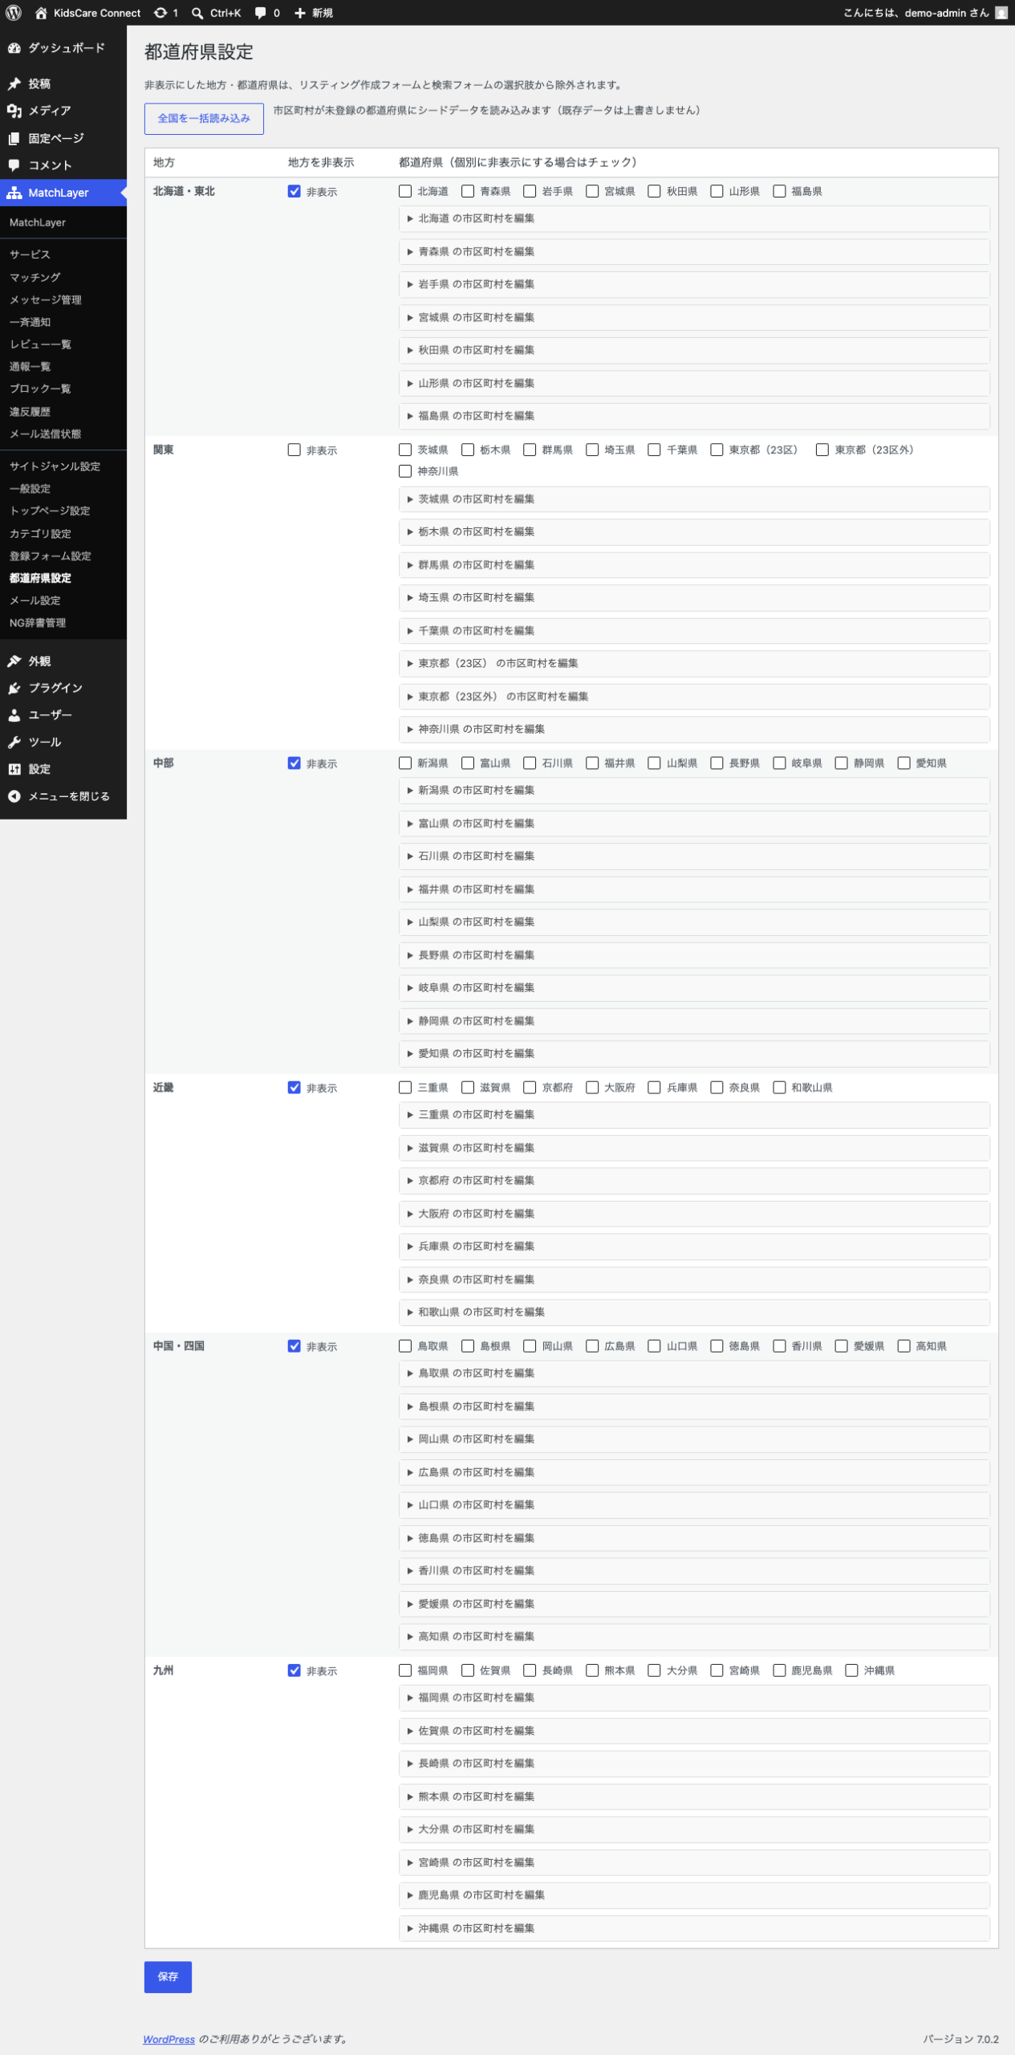This screenshot has width=1015, height=2055.
Task: Open the WordPress footer link
Action: tap(168, 2039)
